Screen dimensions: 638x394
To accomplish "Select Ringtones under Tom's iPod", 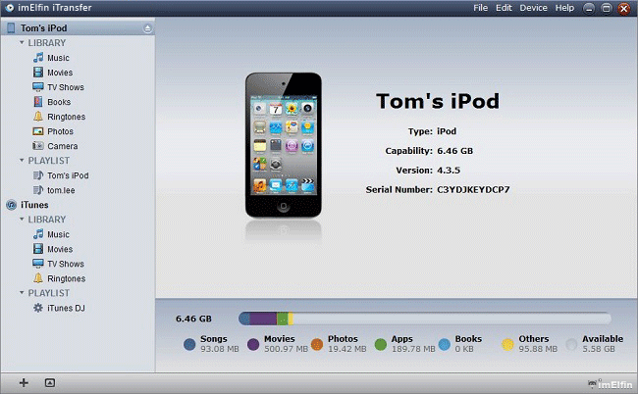I will [x=65, y=117].
